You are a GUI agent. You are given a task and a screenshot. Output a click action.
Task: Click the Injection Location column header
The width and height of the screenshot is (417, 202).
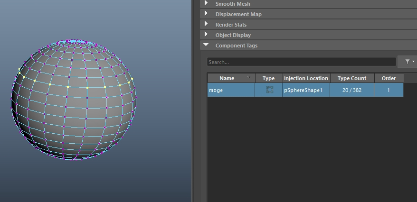tap(306, 78)
